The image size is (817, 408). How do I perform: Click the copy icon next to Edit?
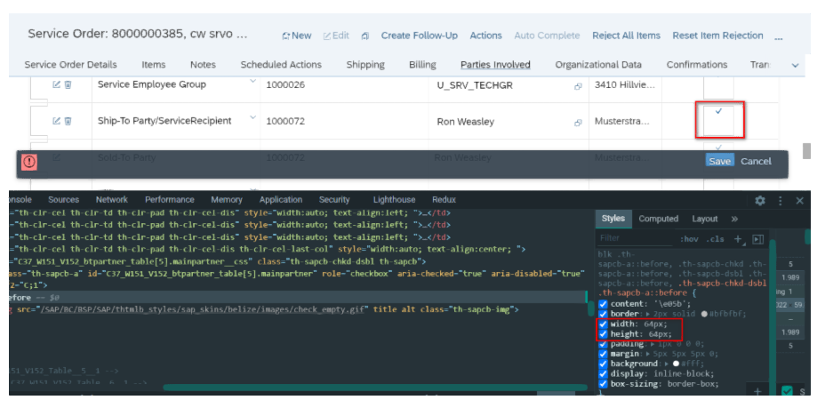click(x=365, y=36)
